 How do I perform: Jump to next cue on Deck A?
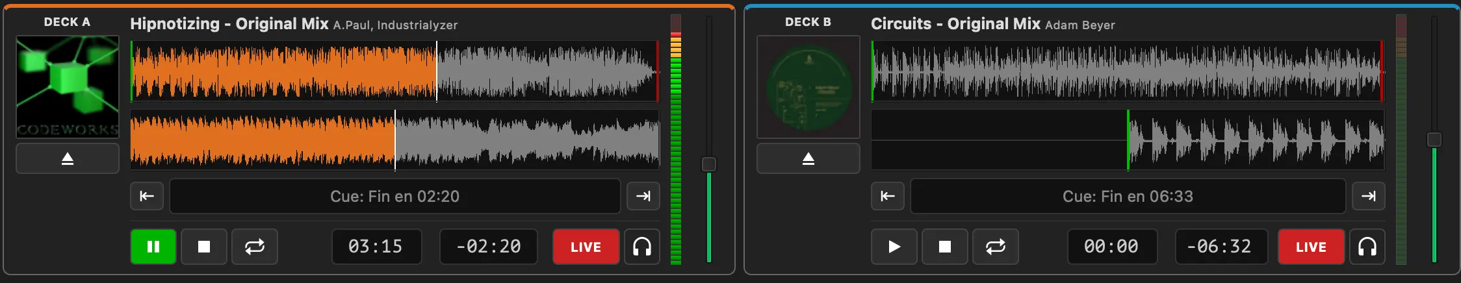(643, 196)
